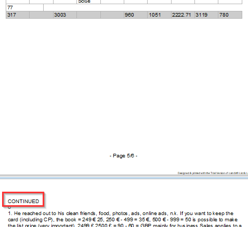Click the Page 5/6 footer label
Viewport: 248px width, 227px height.
click(x=123, y=156)
